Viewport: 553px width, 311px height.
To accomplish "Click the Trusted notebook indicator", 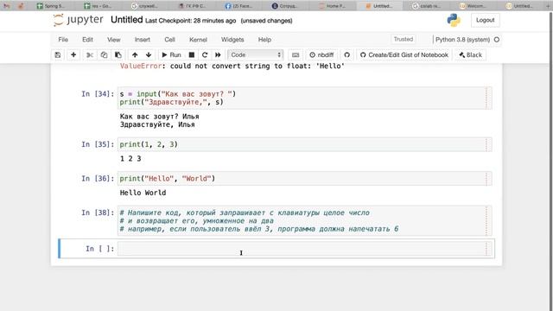I will point(404,39).
